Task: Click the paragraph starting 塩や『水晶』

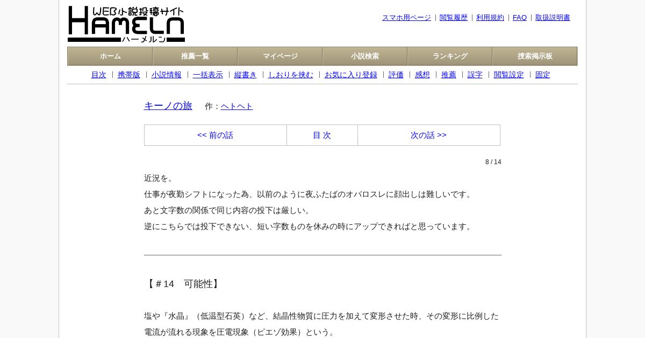Action: (x=321, y=324)
